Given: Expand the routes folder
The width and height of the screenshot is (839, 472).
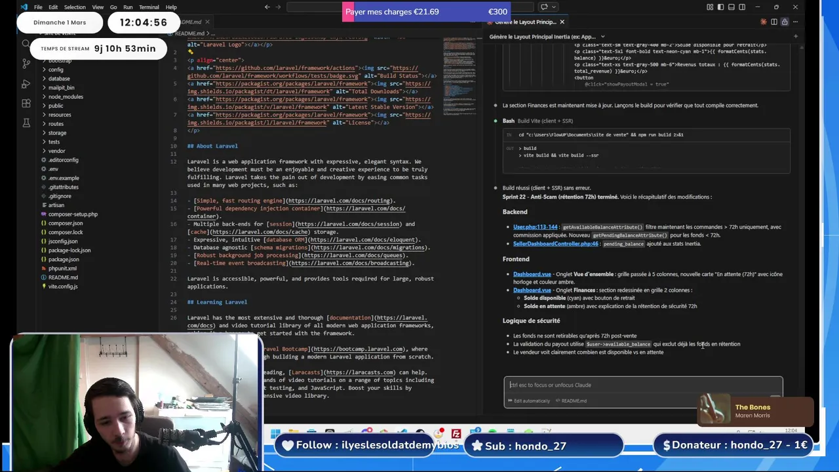Looking at the screenshot, I should (56, 124).
